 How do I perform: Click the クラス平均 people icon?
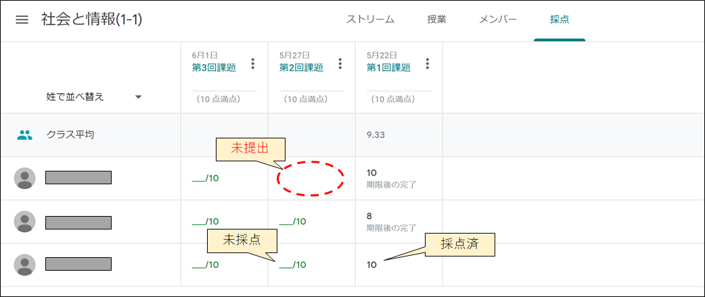coord(25,135)
